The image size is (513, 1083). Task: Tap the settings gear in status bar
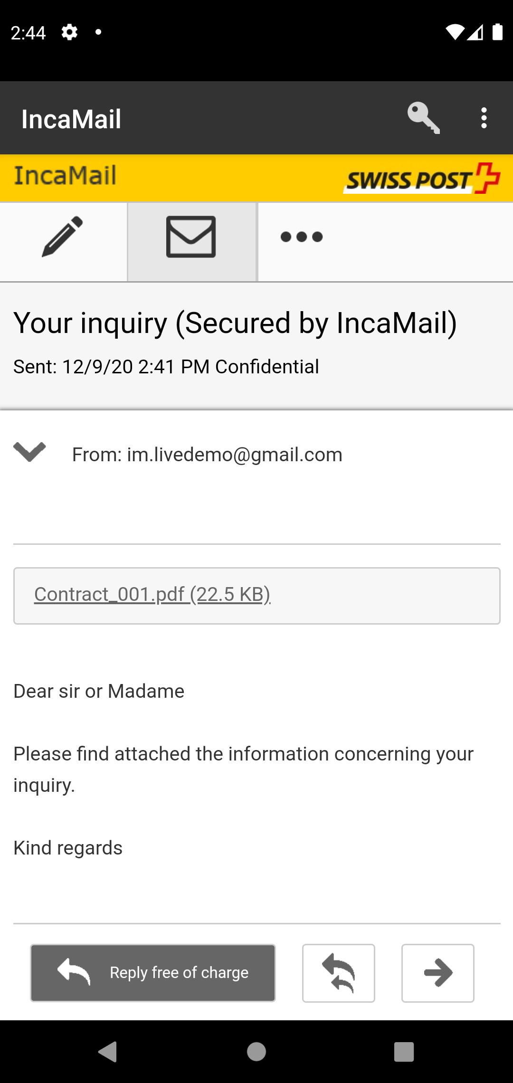69,32
